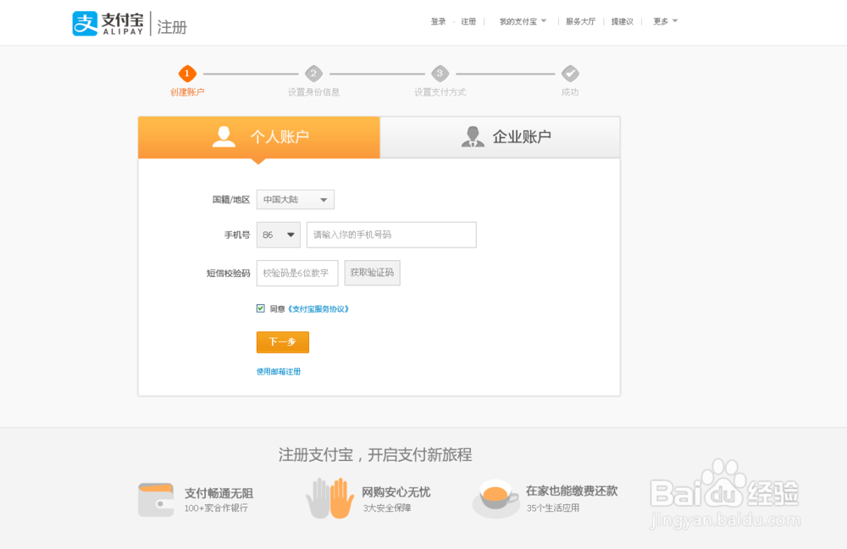Click the 个人账户 person icon
This screenshot has height=549, width=847.
[x=224, y=136]
